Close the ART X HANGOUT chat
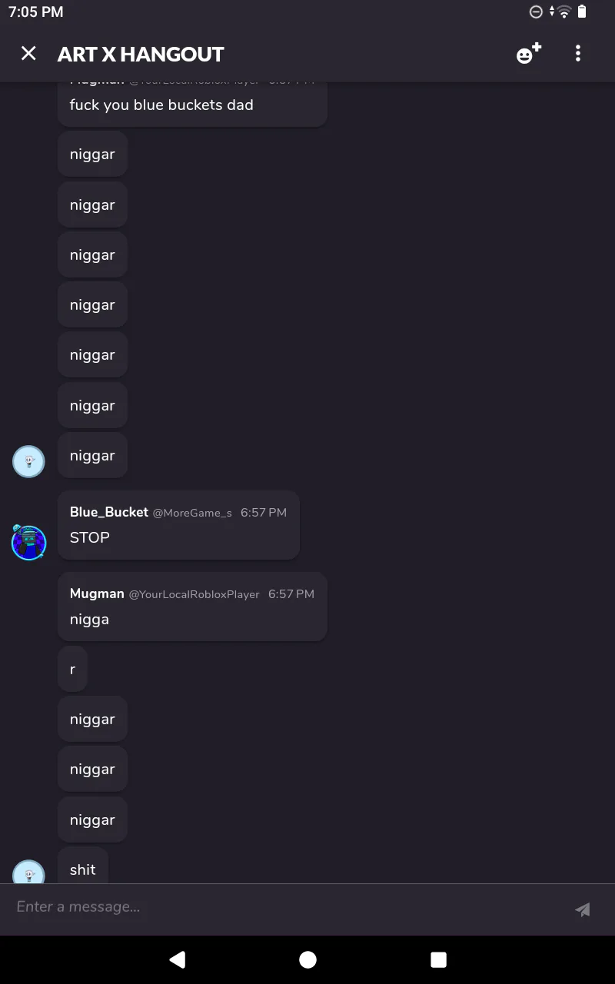 (28, 53)
